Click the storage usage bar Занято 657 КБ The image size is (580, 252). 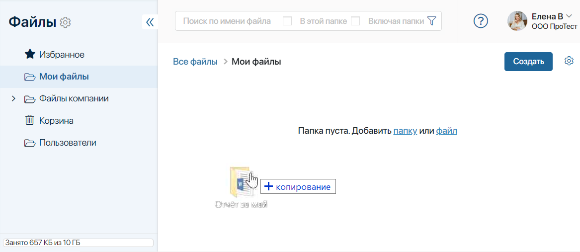78,243
